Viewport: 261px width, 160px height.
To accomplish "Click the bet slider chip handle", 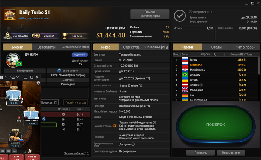I will (x=29, y=151).
